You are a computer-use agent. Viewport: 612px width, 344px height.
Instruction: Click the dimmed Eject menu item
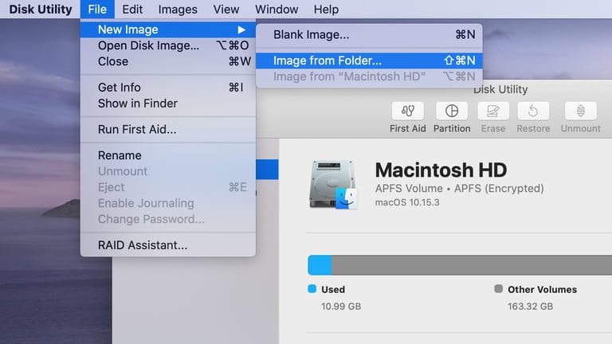(x=168, y=187)
